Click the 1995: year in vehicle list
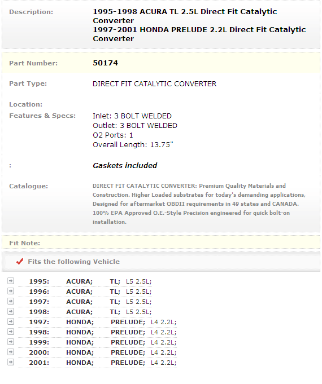 click(x=39, y=281)
